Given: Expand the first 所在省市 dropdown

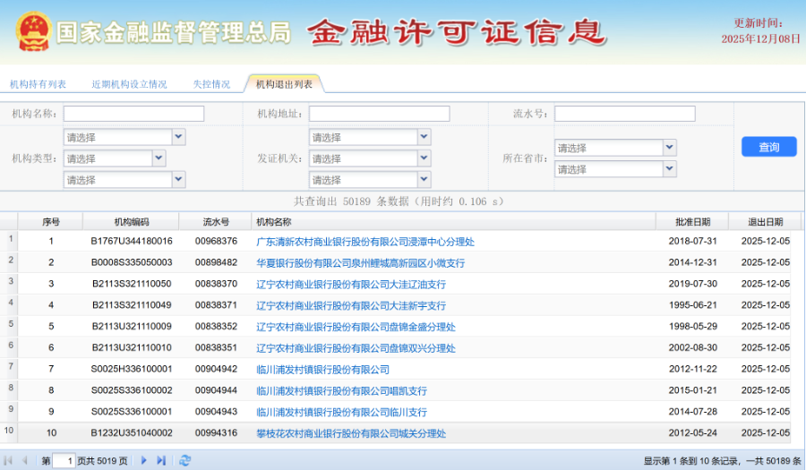Looking at the screenshot, I should click(x=669, y=147).
